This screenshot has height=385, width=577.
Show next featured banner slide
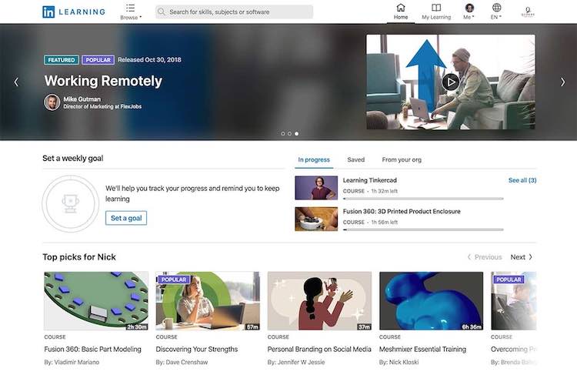[x=562, y=82]
